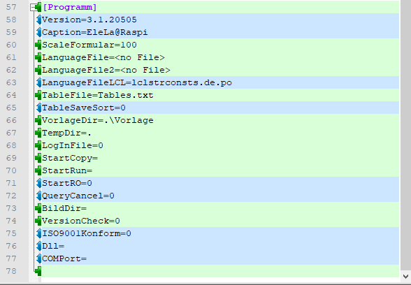
Task: Click line number 70 in gutter
Action: tap(11, 170)
